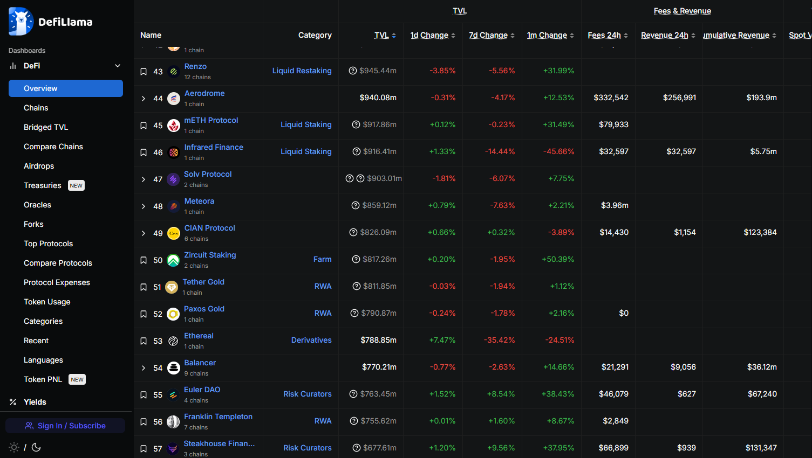Click the Euler DAO logo

point(173,395)
